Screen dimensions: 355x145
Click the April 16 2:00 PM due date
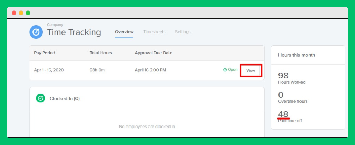coord(150,70)
